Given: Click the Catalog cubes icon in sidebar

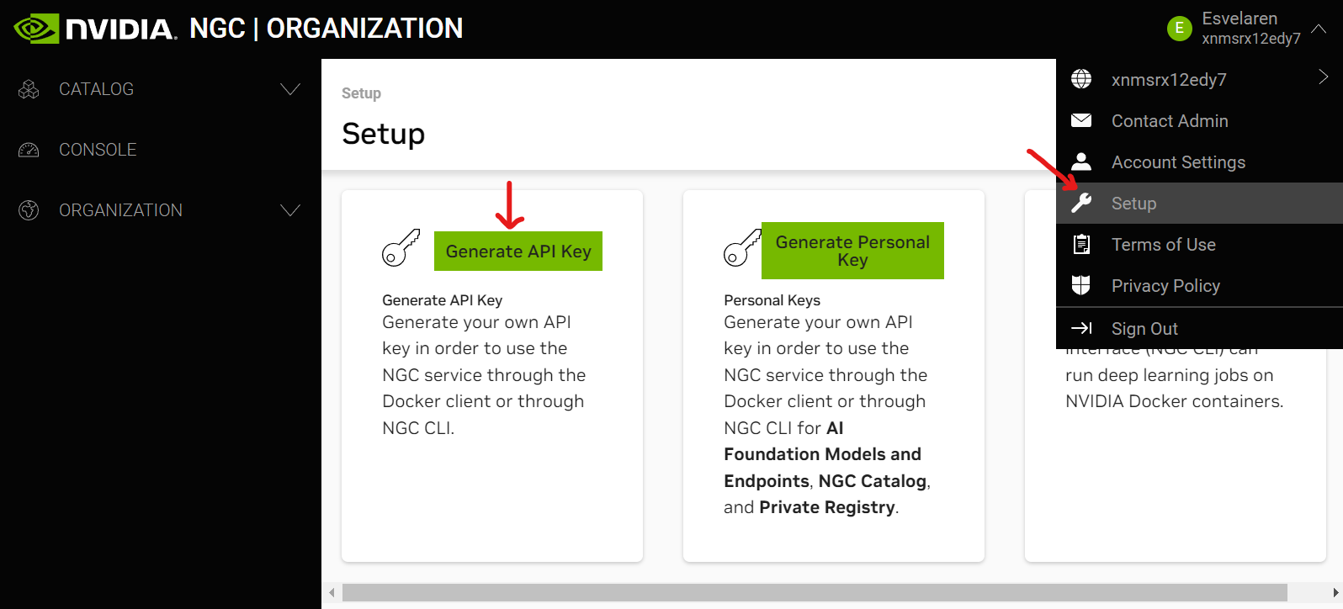Looking at the screenshot, I should (29, 89).
